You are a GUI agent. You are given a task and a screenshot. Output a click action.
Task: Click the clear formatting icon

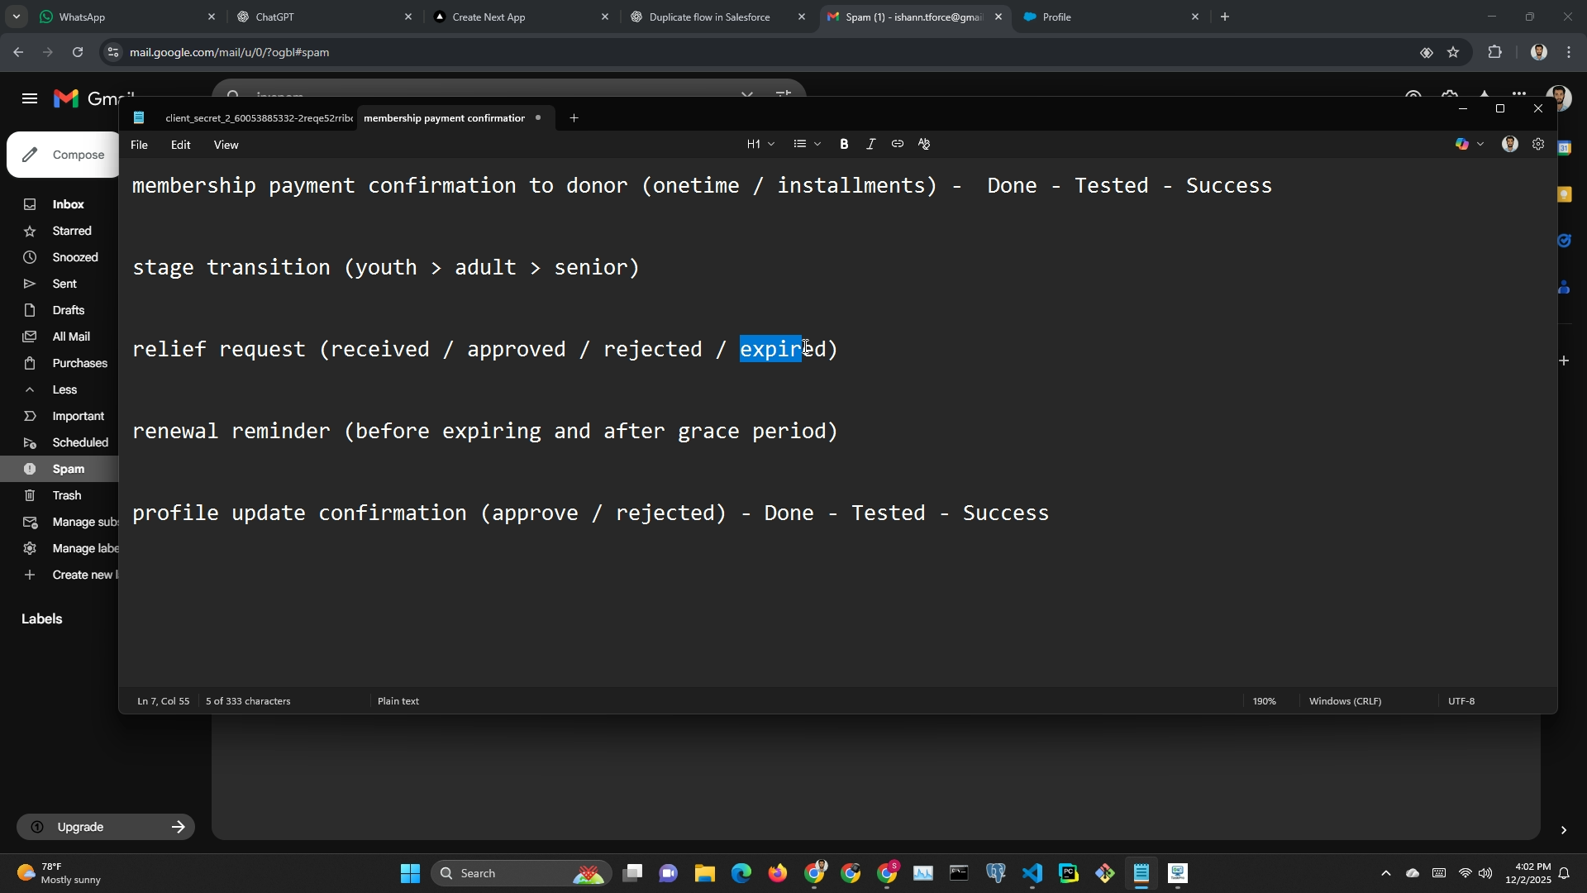924,145
